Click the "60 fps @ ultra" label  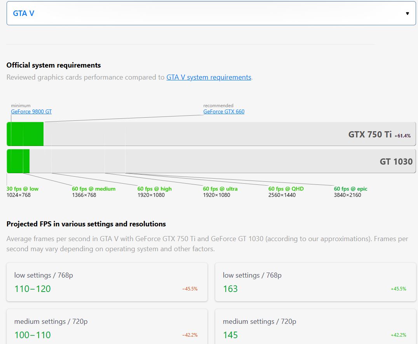pyautogui.click(x=220, y=189)
